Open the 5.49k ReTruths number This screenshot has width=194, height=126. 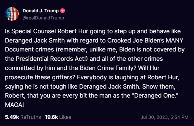(12, 117)
